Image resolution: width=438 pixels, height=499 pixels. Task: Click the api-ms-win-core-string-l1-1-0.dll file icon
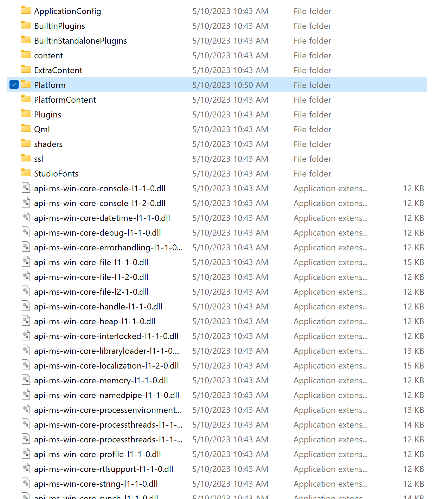coord(26,484)
